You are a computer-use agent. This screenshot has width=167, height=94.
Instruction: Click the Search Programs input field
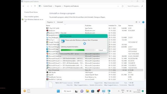click(x=135, y=6)
